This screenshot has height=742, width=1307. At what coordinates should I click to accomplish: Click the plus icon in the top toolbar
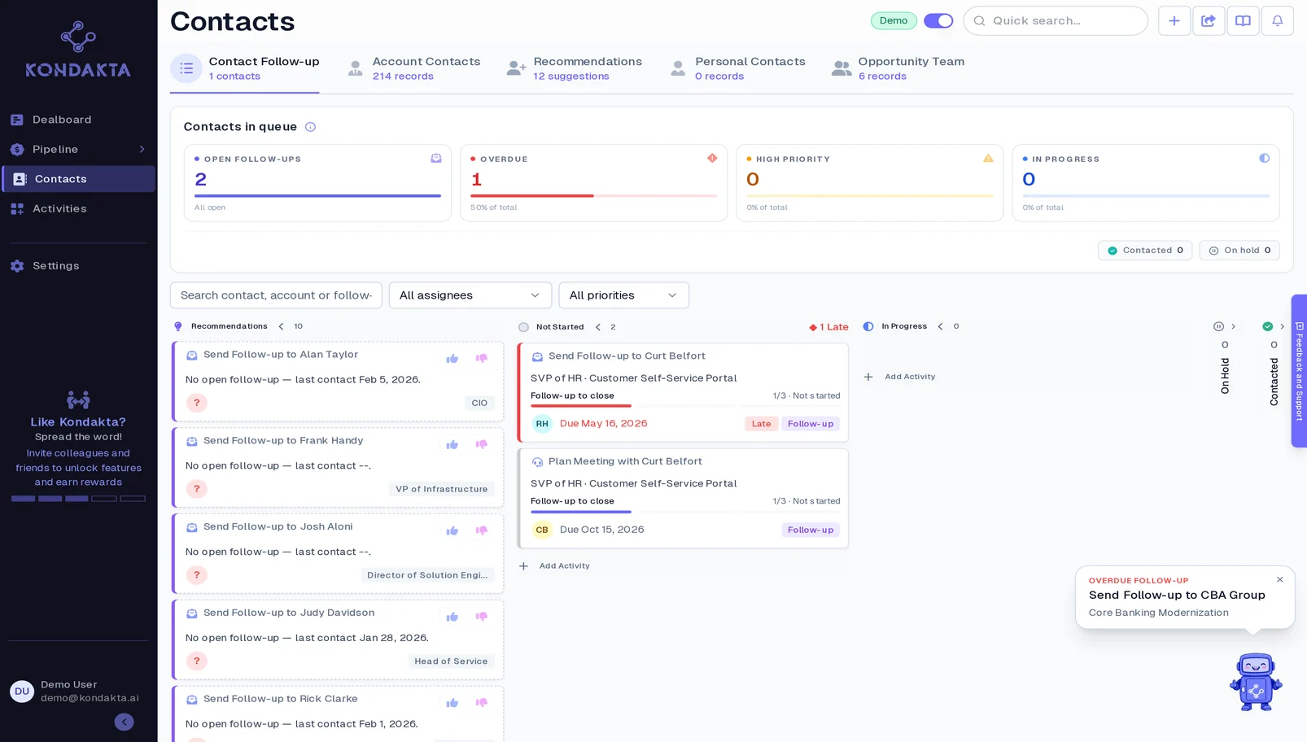pyautogui.click(x=1174, y=21)
